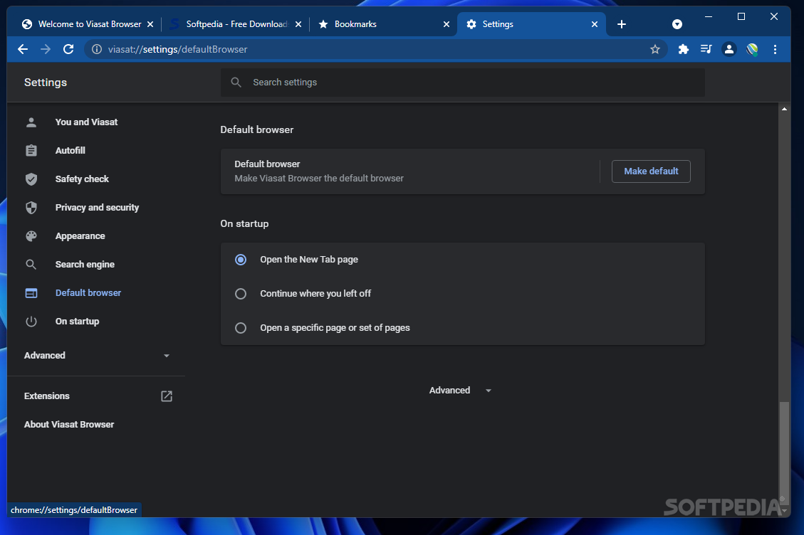Select Default browser in sidebar

(x=88, y=292)
